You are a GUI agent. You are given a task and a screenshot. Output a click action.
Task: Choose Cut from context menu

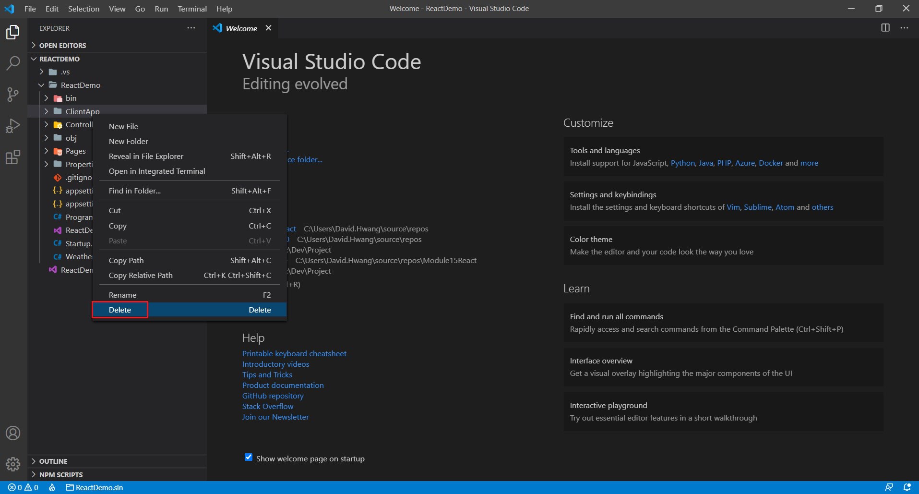[190, 210]
